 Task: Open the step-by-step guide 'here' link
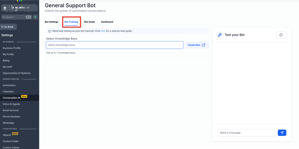tap(103, 31)
